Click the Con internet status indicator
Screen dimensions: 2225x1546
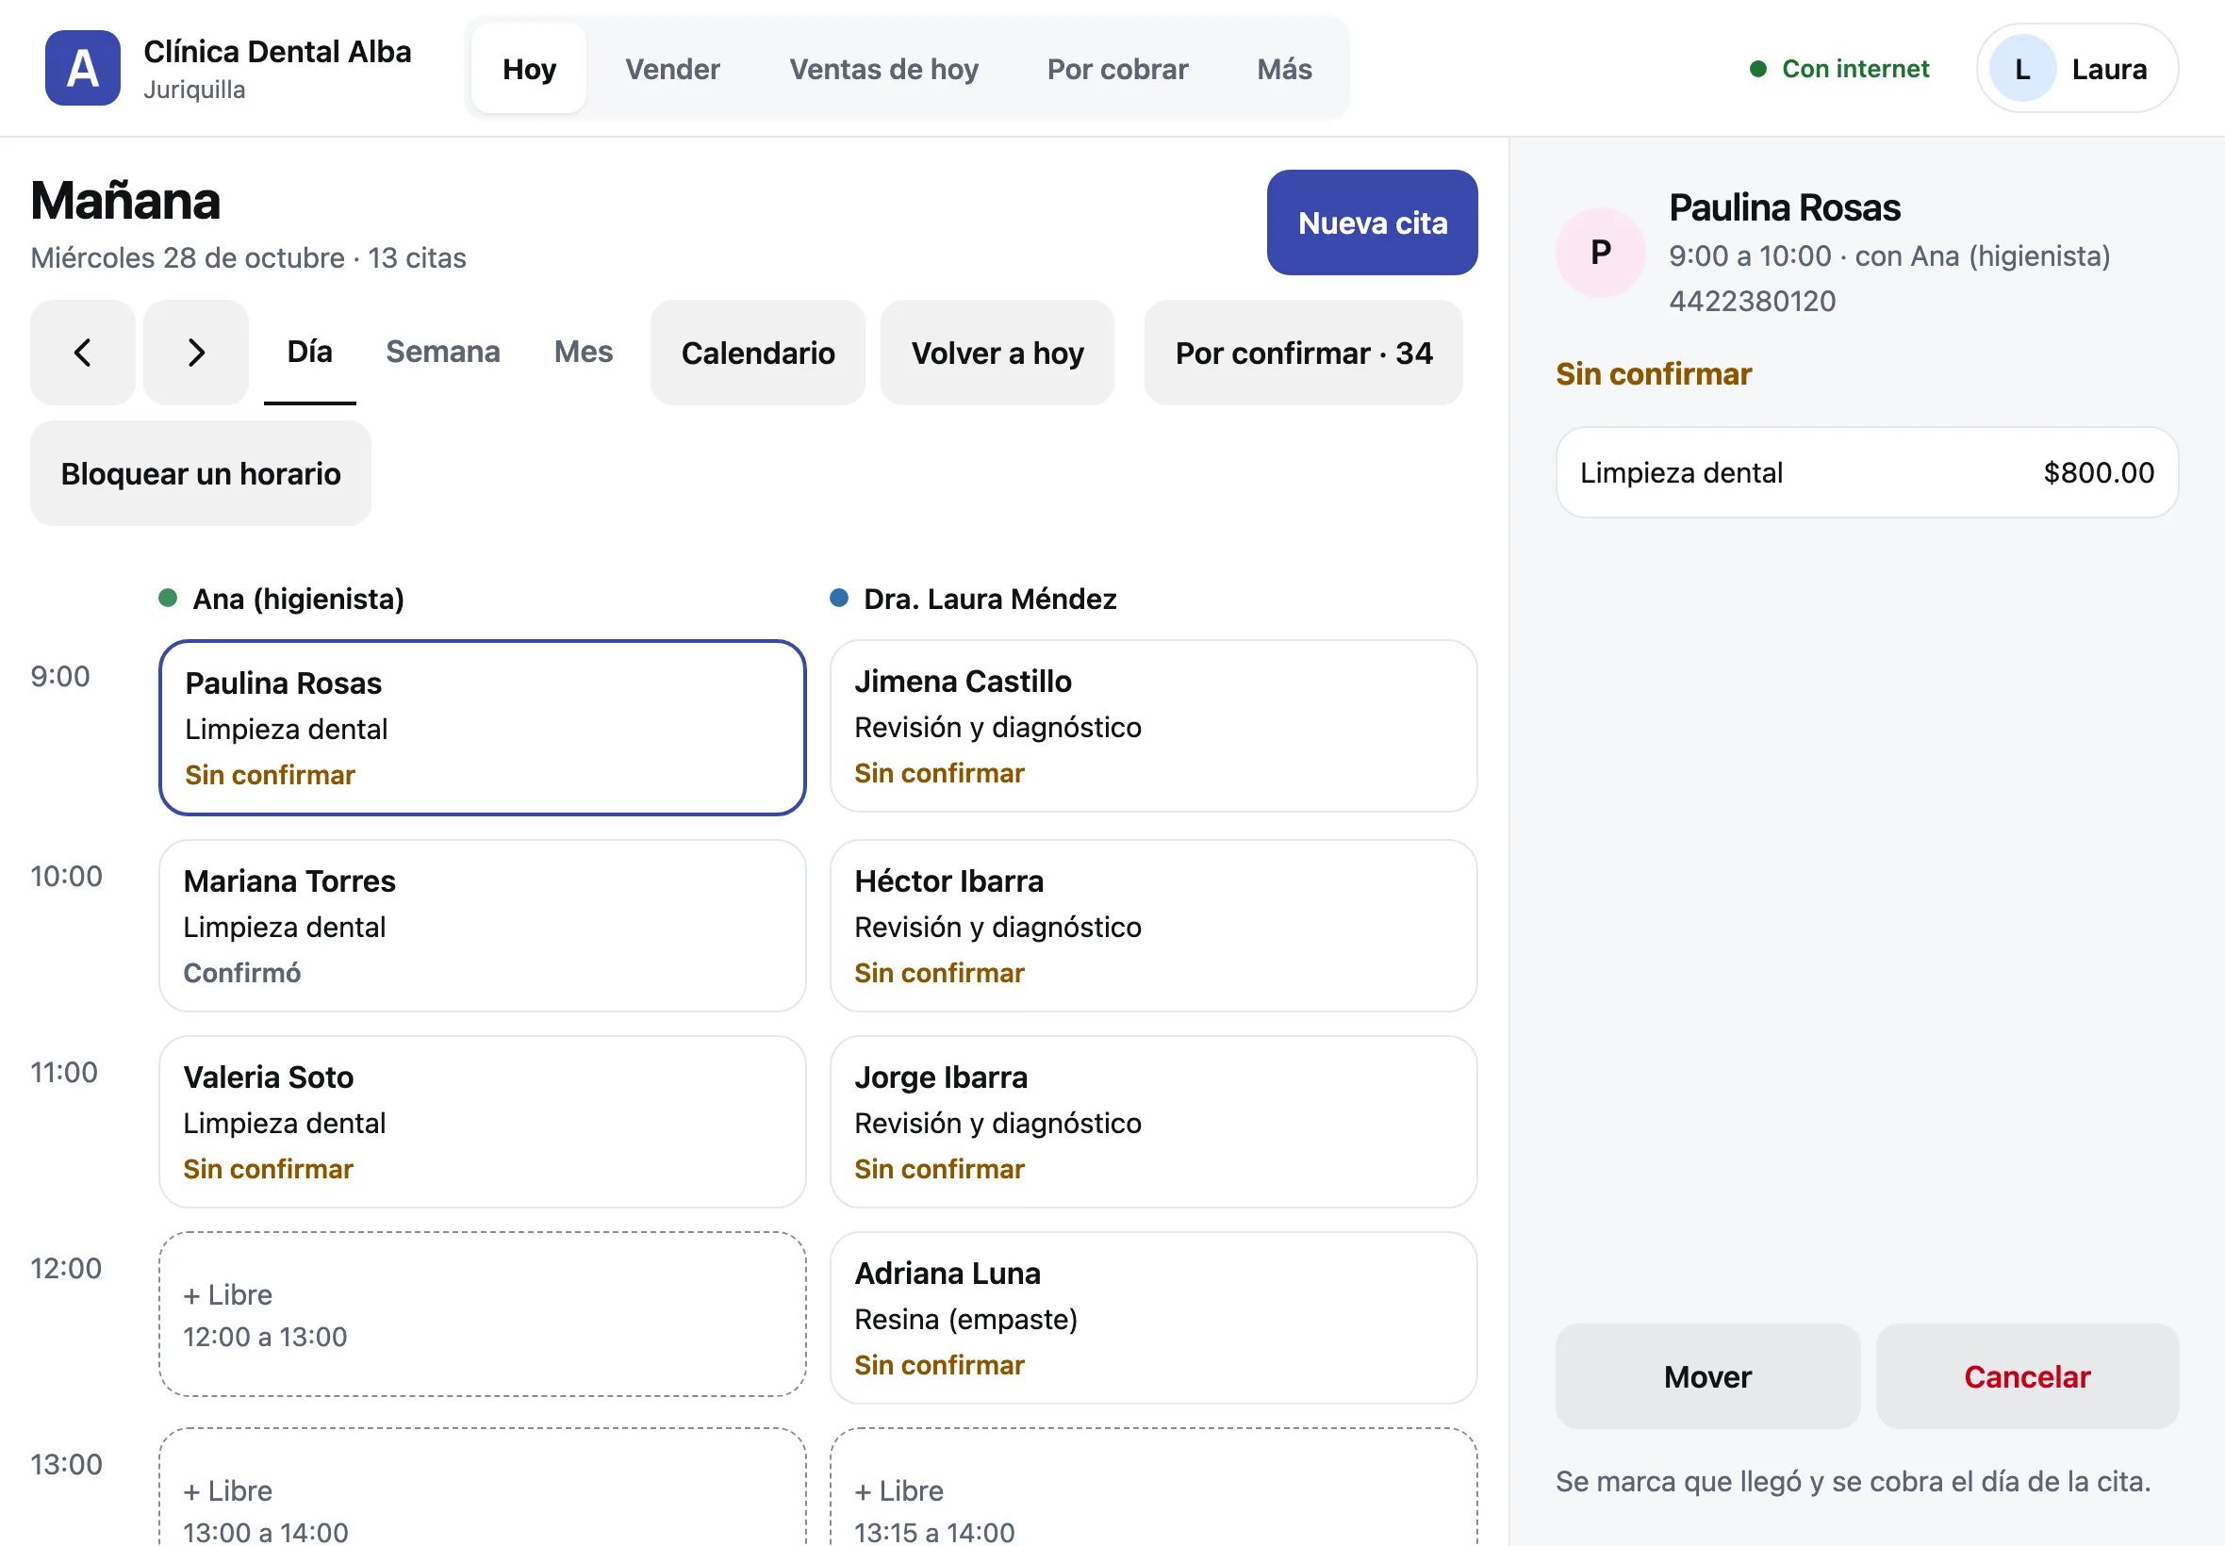tap(1838, 69)
